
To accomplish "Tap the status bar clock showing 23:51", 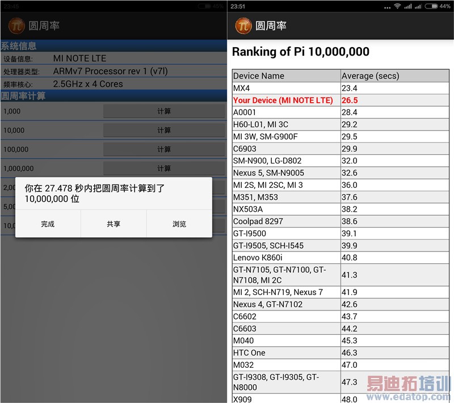I will tap(238, 6).
